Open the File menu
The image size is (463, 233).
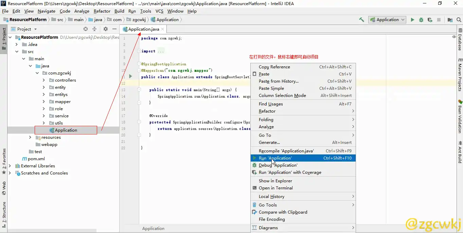[5, 11]
